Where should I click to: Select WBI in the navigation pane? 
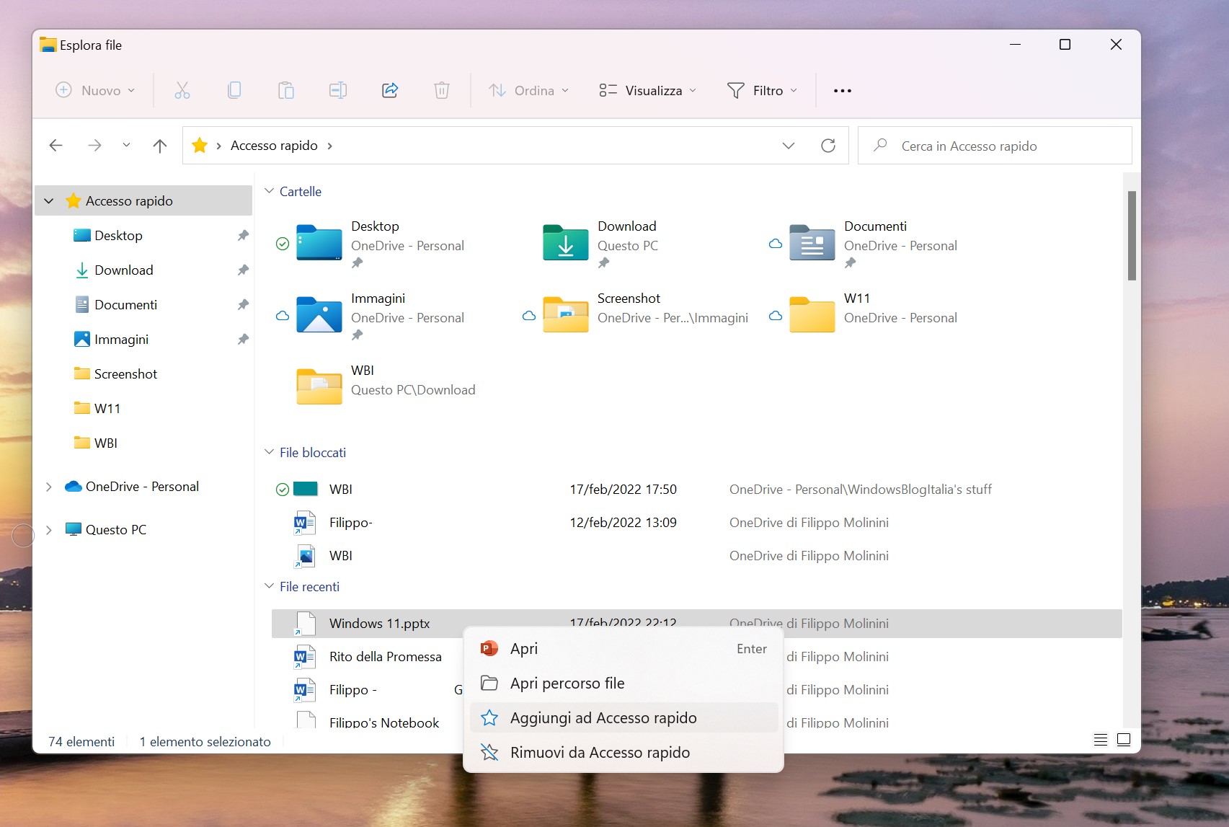[x=105, y=443]
